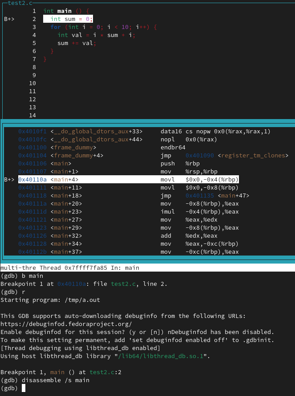Click source line 1 'int main () {'
The image size is (295, 396).
(x=66, y=11)
